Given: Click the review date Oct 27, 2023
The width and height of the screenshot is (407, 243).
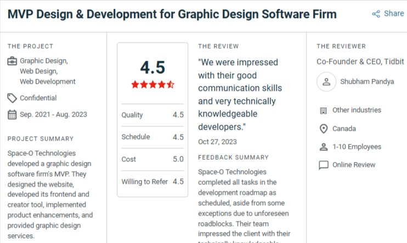Looking at the screenshot, I should (217, 142).
